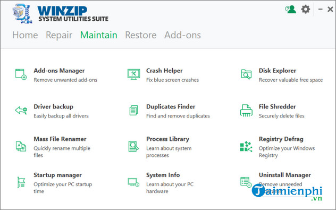The width and height of the screenshot is (336, 210).
Task: Open the Add-ons Manager title link
Action: 59,71
